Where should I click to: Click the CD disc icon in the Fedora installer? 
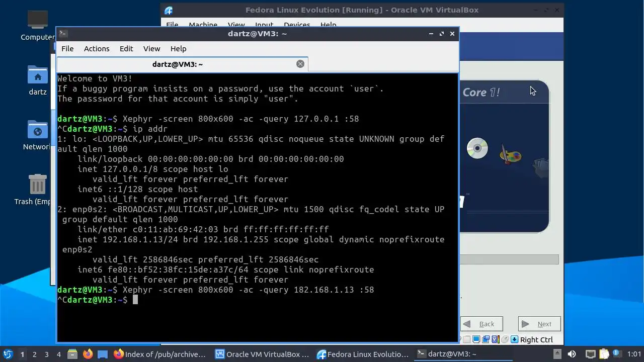click(477, 148)
